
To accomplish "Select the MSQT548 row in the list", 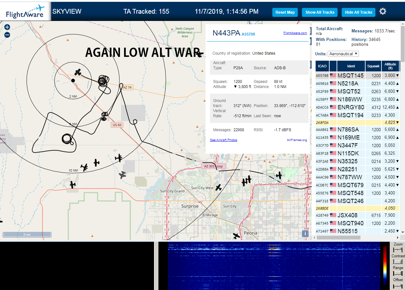I will click(358, 193).
